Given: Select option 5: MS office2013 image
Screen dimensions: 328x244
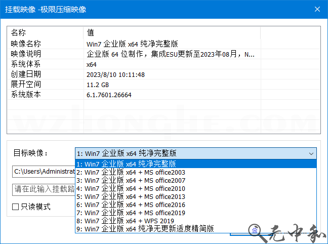Looking at the screenshot, I should tap(195, 197).
